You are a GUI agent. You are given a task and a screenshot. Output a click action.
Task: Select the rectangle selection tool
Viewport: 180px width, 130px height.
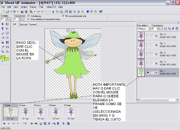coord(7,24)
